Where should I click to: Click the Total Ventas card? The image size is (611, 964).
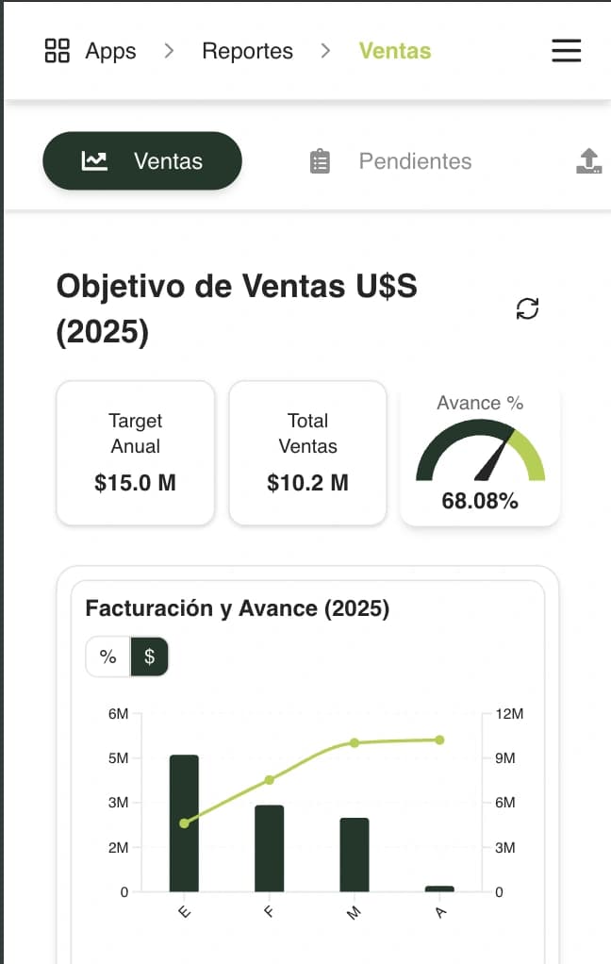click(x=308, y=453)
